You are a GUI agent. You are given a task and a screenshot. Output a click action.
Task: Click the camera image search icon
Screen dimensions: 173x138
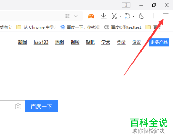point(18,106)
